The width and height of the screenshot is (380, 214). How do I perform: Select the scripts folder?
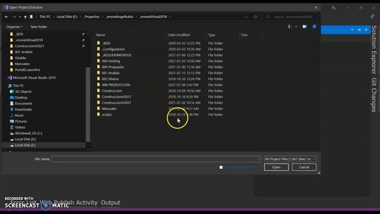[x=107, y=115]
